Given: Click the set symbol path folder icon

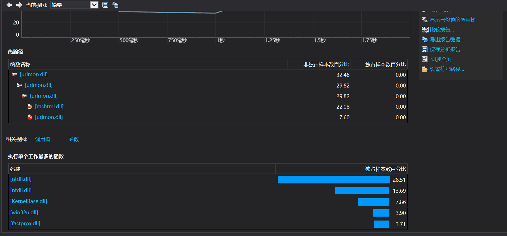Looking at the screenshot, I should point(425,69).
